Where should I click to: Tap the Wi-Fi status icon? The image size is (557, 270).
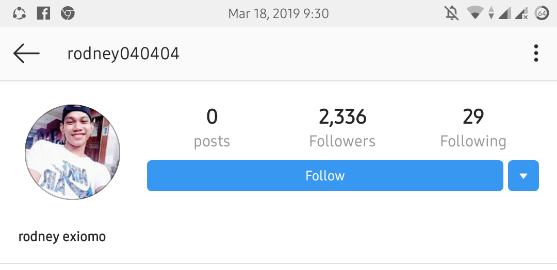pyautogui.click(x=475, y=13)
